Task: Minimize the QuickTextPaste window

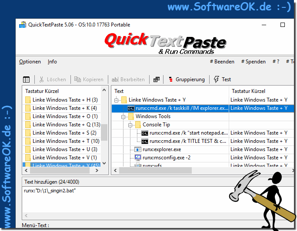Action: pyautogui.click(x=264, y=25)
